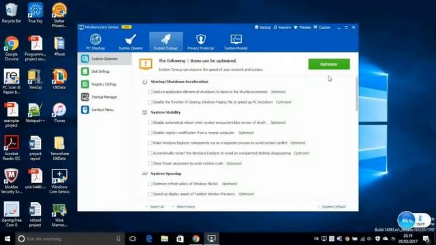Check Disable automatical reboot on blue screen
436x245 pixels.
pyautogui.click(x=150, y=122)
